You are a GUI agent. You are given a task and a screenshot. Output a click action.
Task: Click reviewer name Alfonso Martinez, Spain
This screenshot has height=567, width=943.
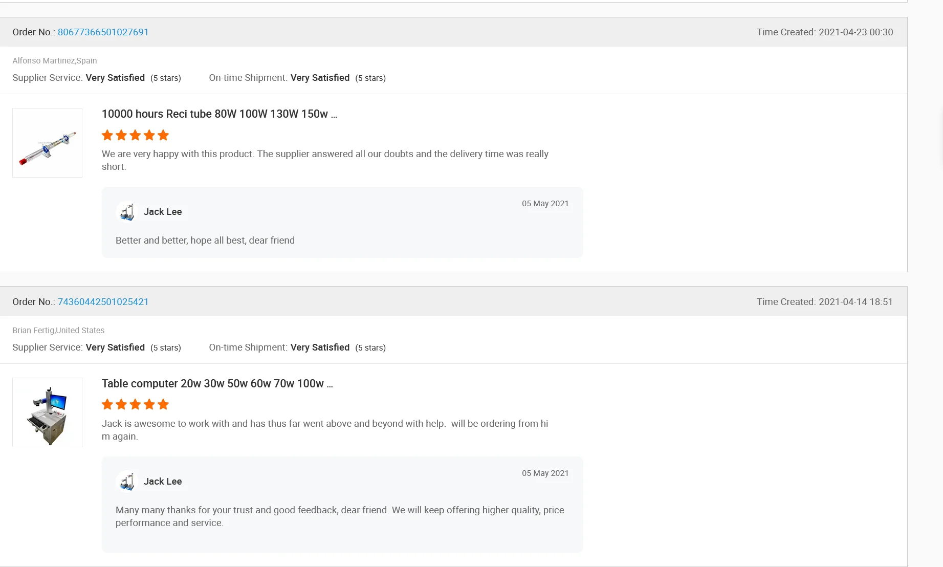[x=55, y=61]
